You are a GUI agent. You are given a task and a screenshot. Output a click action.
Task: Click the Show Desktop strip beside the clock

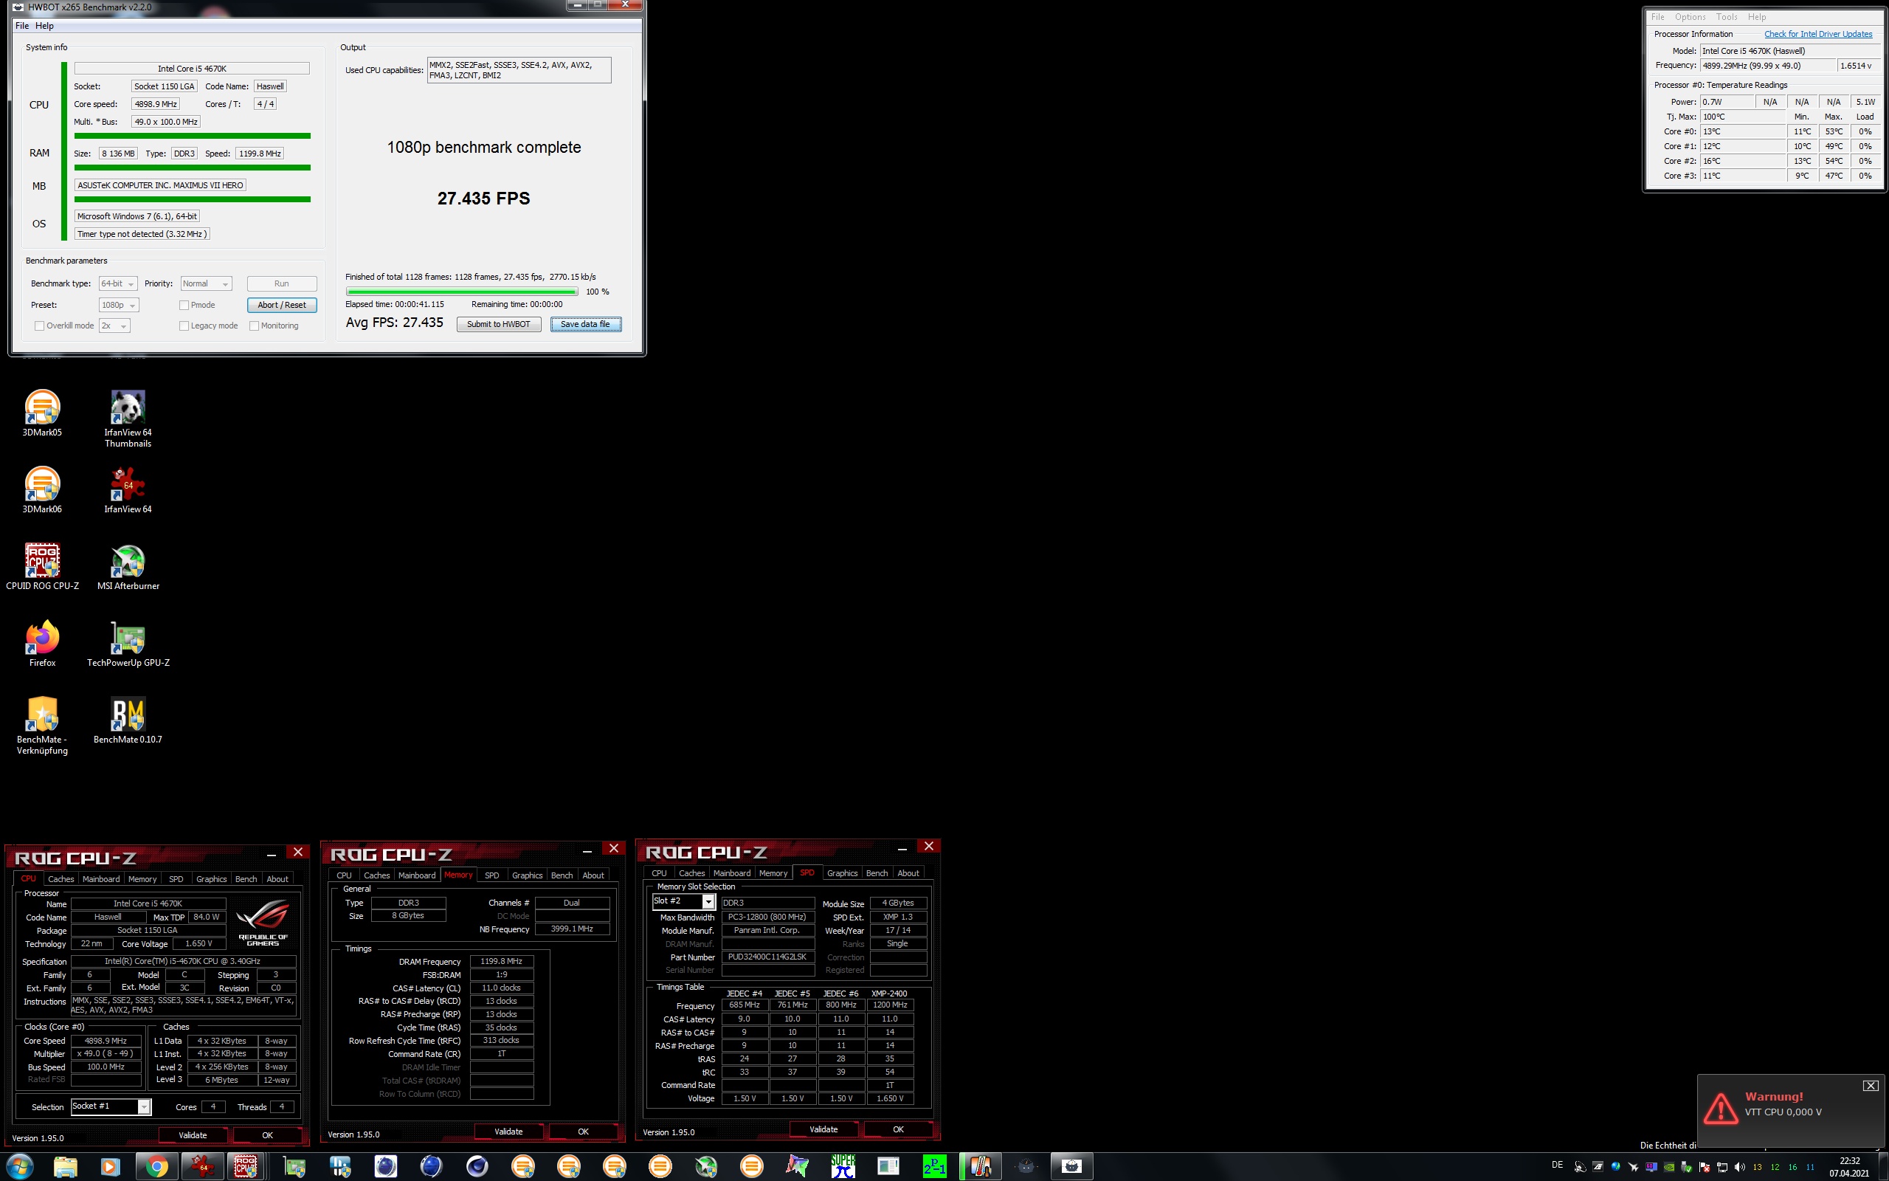tap(1885, 1167)
